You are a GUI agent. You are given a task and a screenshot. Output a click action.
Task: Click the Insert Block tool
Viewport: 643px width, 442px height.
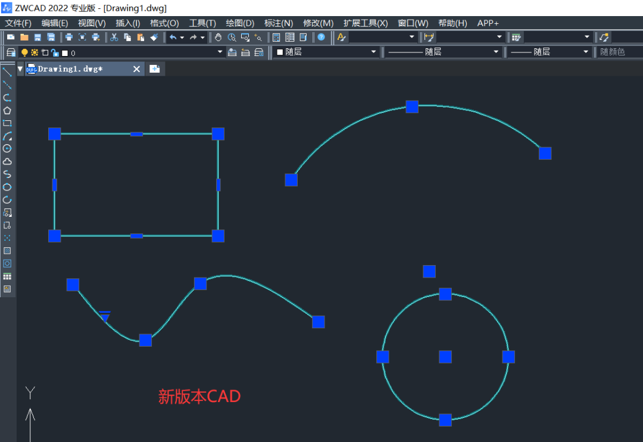click(7, 212)
